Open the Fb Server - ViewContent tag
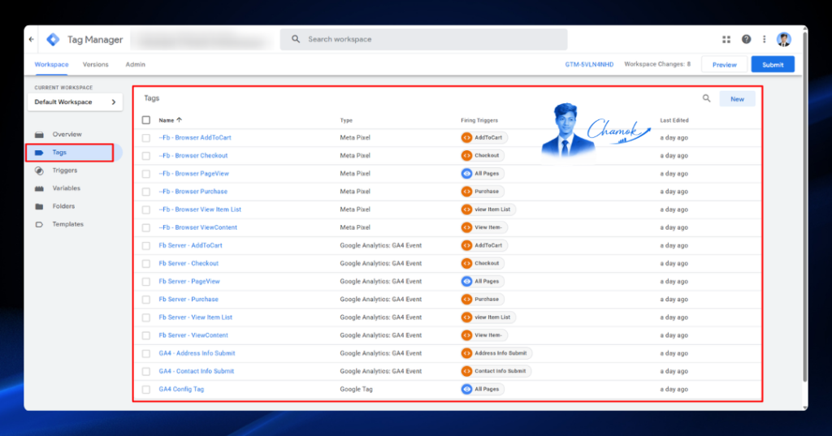The width and height of the screenshot is (832, 436). click(x=193, y=335)
